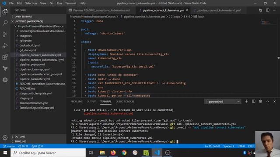Kill the terminal with trash icon
280x157 pixels.
coord(260,102)
